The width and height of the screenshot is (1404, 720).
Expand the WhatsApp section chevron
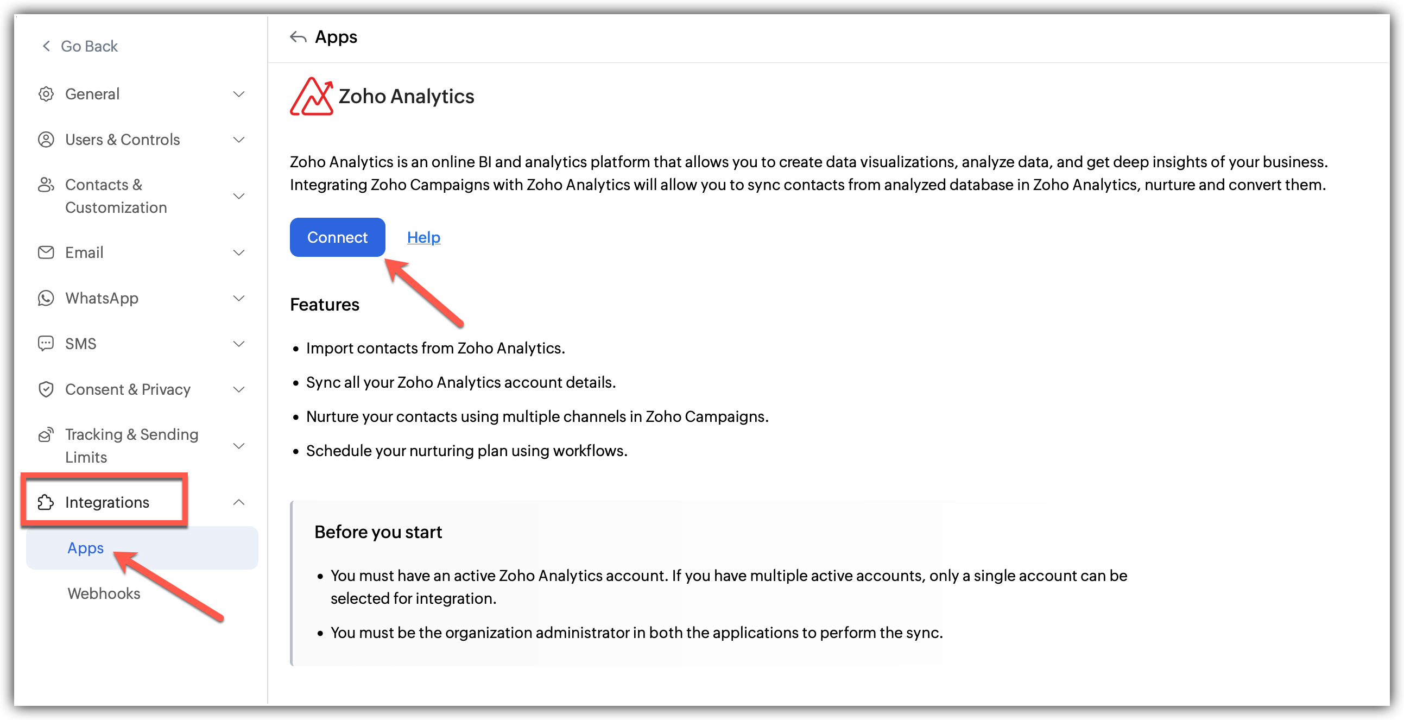pos(239,298)
